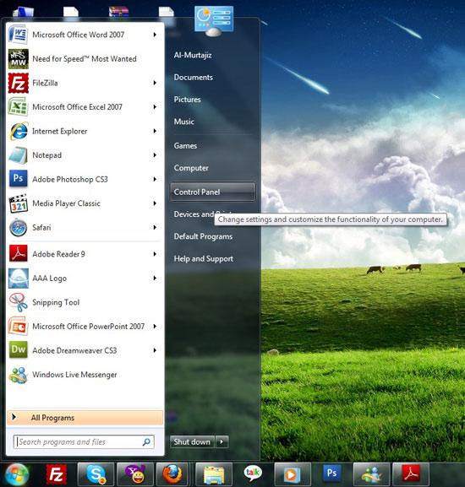Launch Internet Explorer icon in start menu
The width and height of the screenshot is (465, 487).
pos(18,131)
